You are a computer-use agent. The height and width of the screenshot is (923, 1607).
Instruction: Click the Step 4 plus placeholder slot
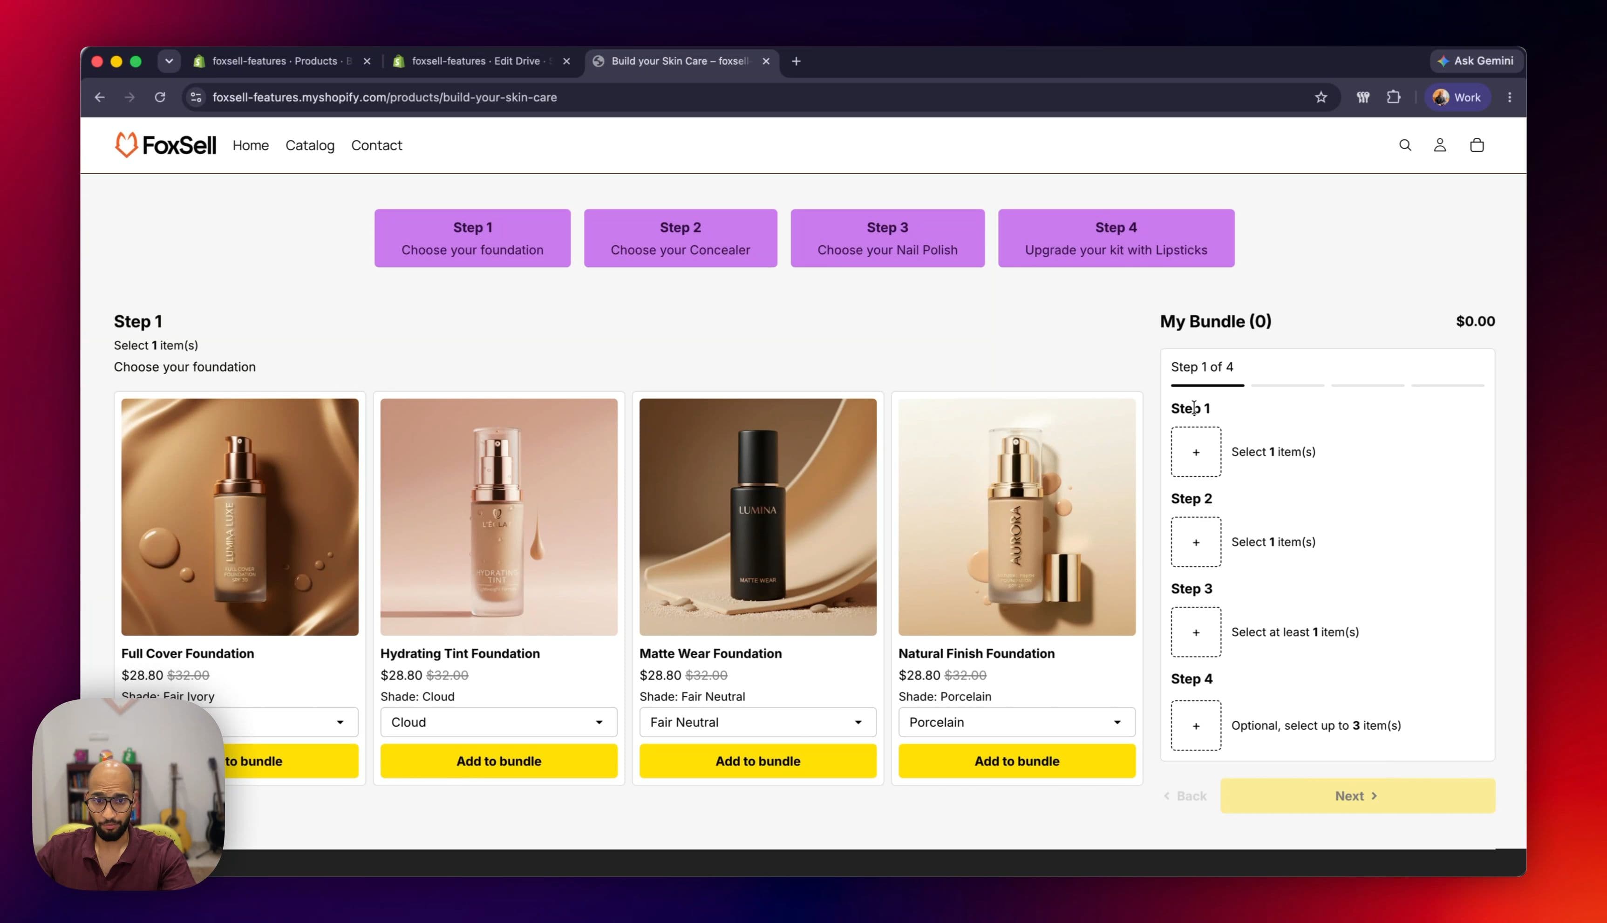(1196, 725)
